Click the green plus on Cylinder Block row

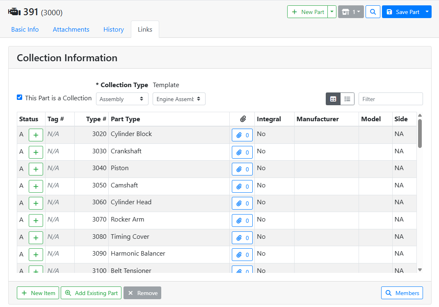(x=36, y=135)
